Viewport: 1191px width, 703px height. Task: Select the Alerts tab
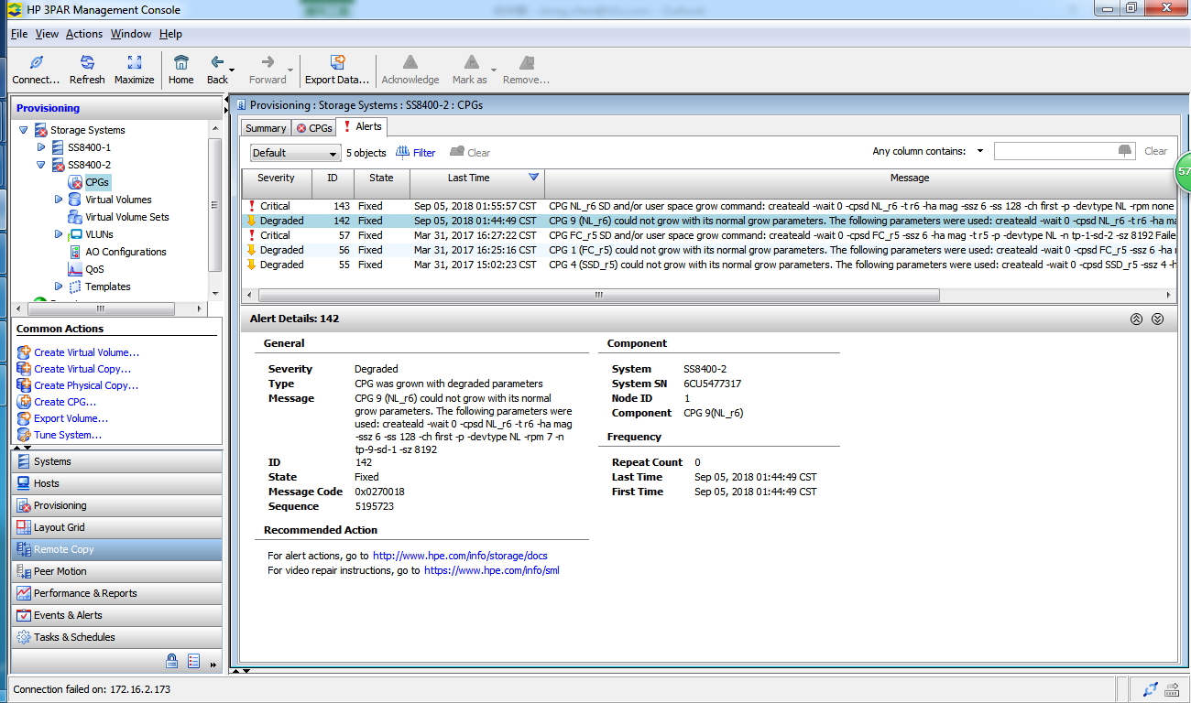pyautogui.click(x=362, y=126)
